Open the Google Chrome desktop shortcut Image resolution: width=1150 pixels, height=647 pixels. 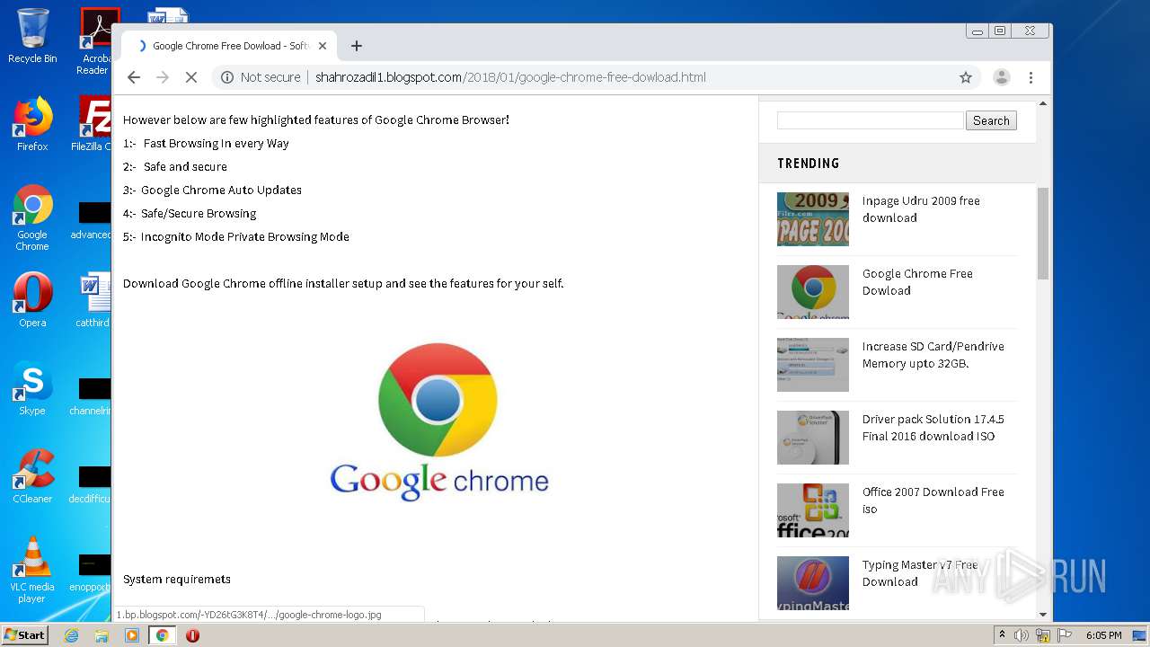pos(32,218)
